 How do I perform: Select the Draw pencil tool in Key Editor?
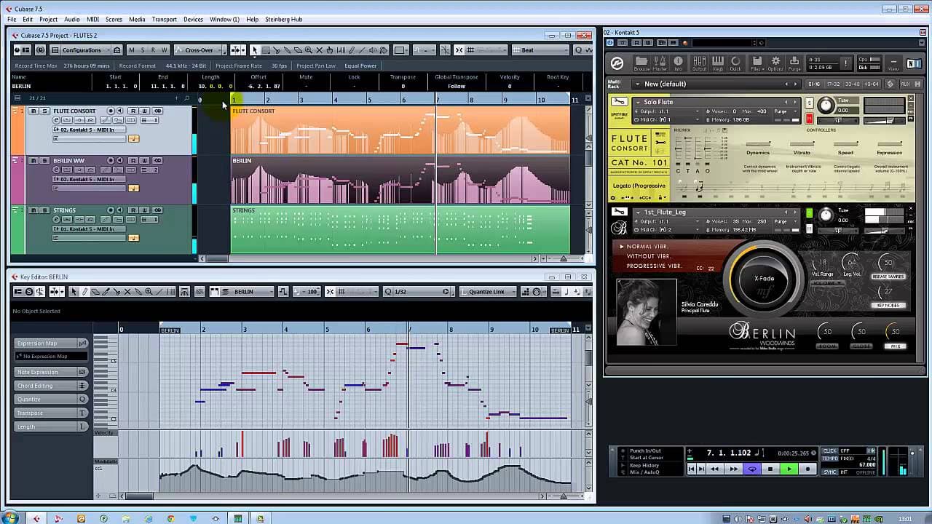click(84, 292)
